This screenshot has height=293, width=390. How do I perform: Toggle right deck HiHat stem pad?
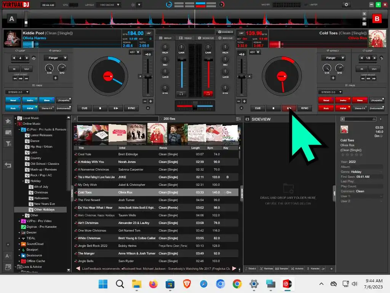click(343, 108)
